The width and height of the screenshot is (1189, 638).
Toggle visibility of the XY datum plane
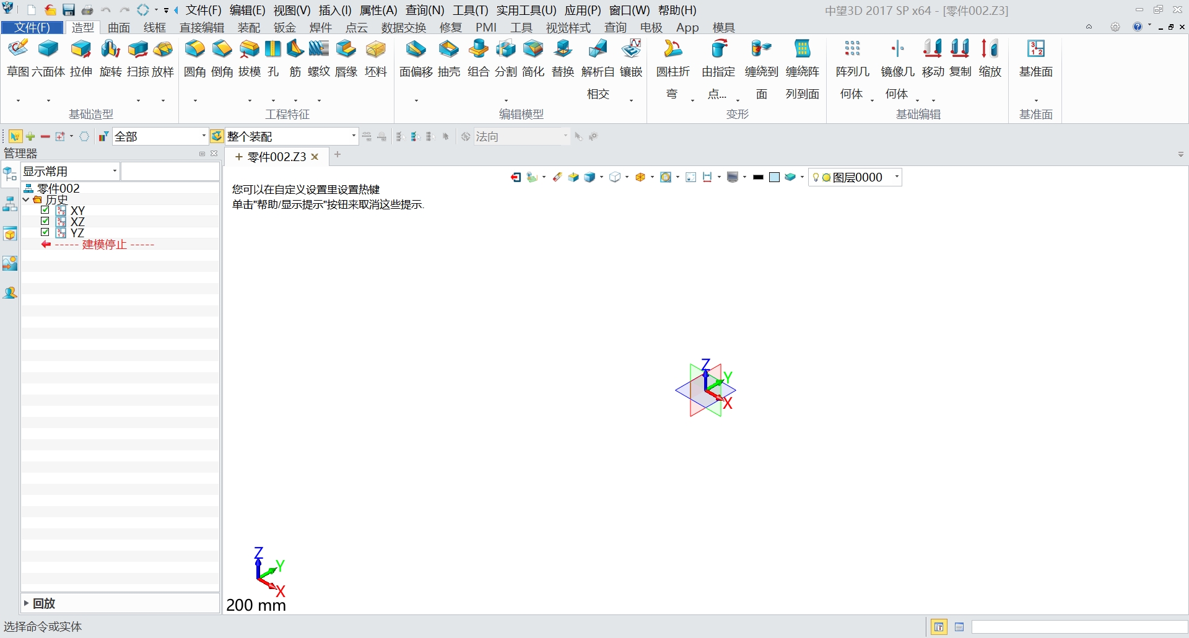[45, 210]
